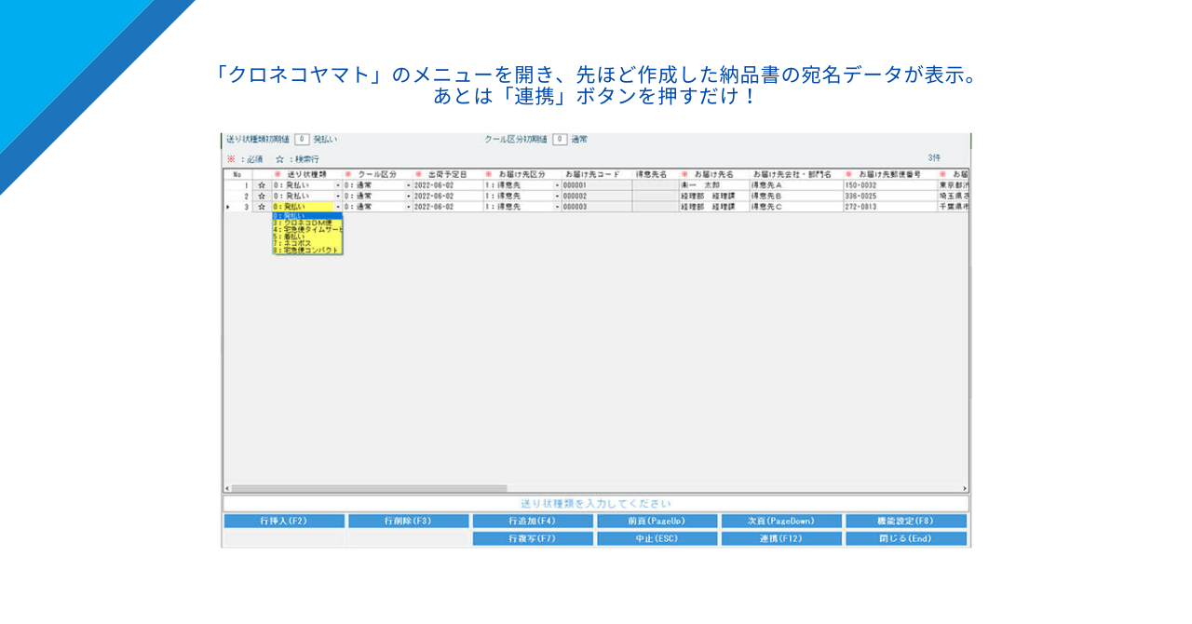Click the 出荷予定日 column header
The height and width of the screenshot is (624, 1192).
click(448, 174)
